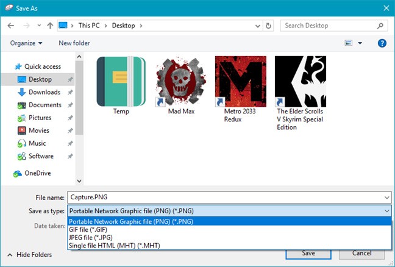Image resolution: width=395 pixels, height=267 pixels.
Task: Click the Search Desktop field
Action: (328, 26)
